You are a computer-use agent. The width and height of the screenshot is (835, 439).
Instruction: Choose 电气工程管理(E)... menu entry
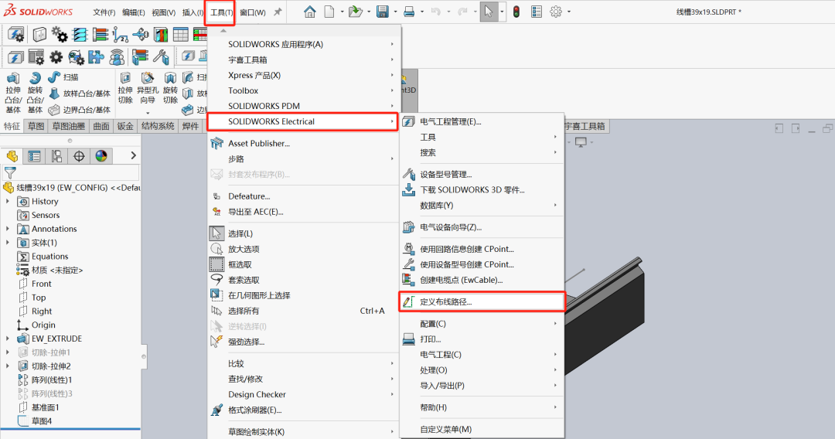tap(482, 122)
